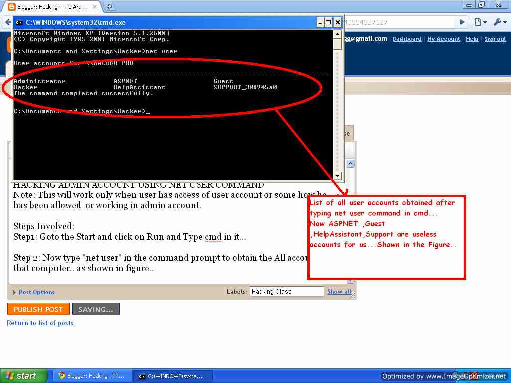
Task: Open the Dashboard link
Action: (407, 39)
